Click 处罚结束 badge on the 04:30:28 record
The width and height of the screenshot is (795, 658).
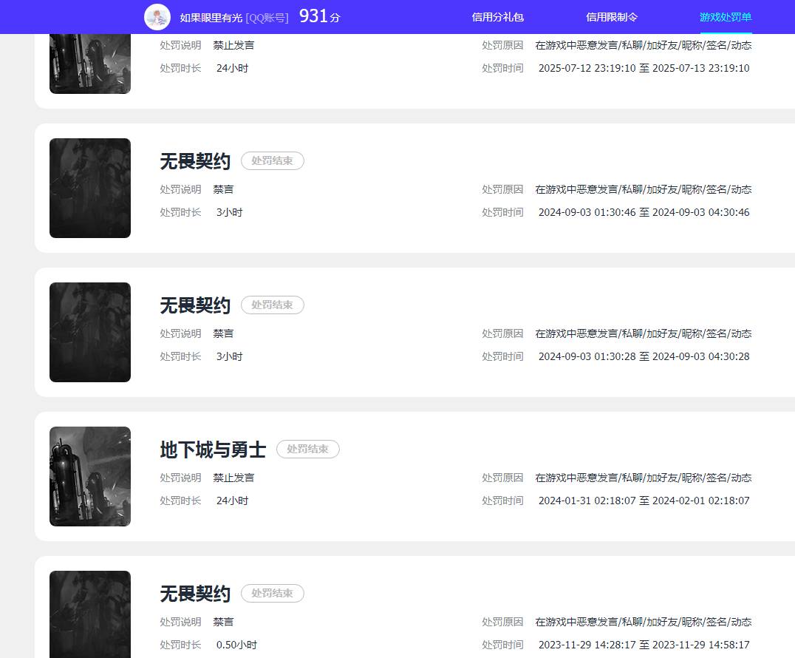coord(272,305)
